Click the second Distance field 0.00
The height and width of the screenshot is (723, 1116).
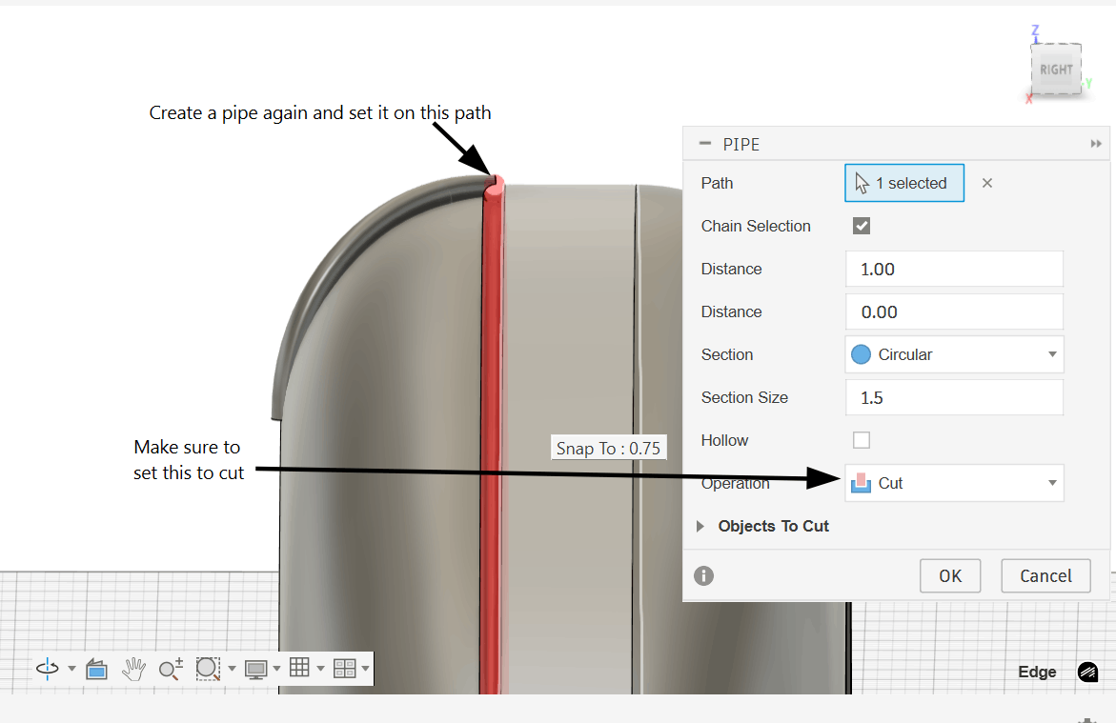point(954,311)
